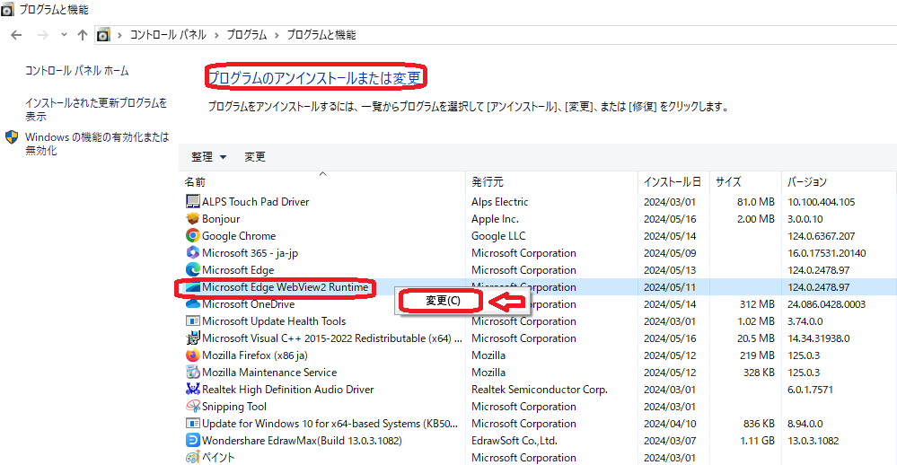Click the Microsoft 365 icon
The height and width of the screenshot is (465, 897).
point(193,252)
